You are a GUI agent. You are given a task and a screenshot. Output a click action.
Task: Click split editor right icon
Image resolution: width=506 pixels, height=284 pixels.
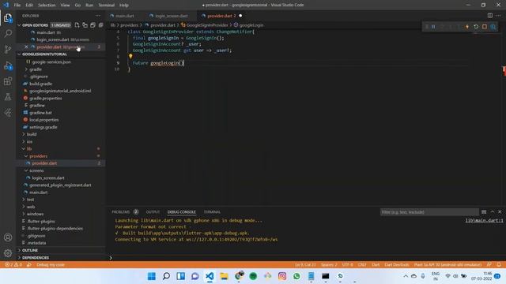(490, 16)
